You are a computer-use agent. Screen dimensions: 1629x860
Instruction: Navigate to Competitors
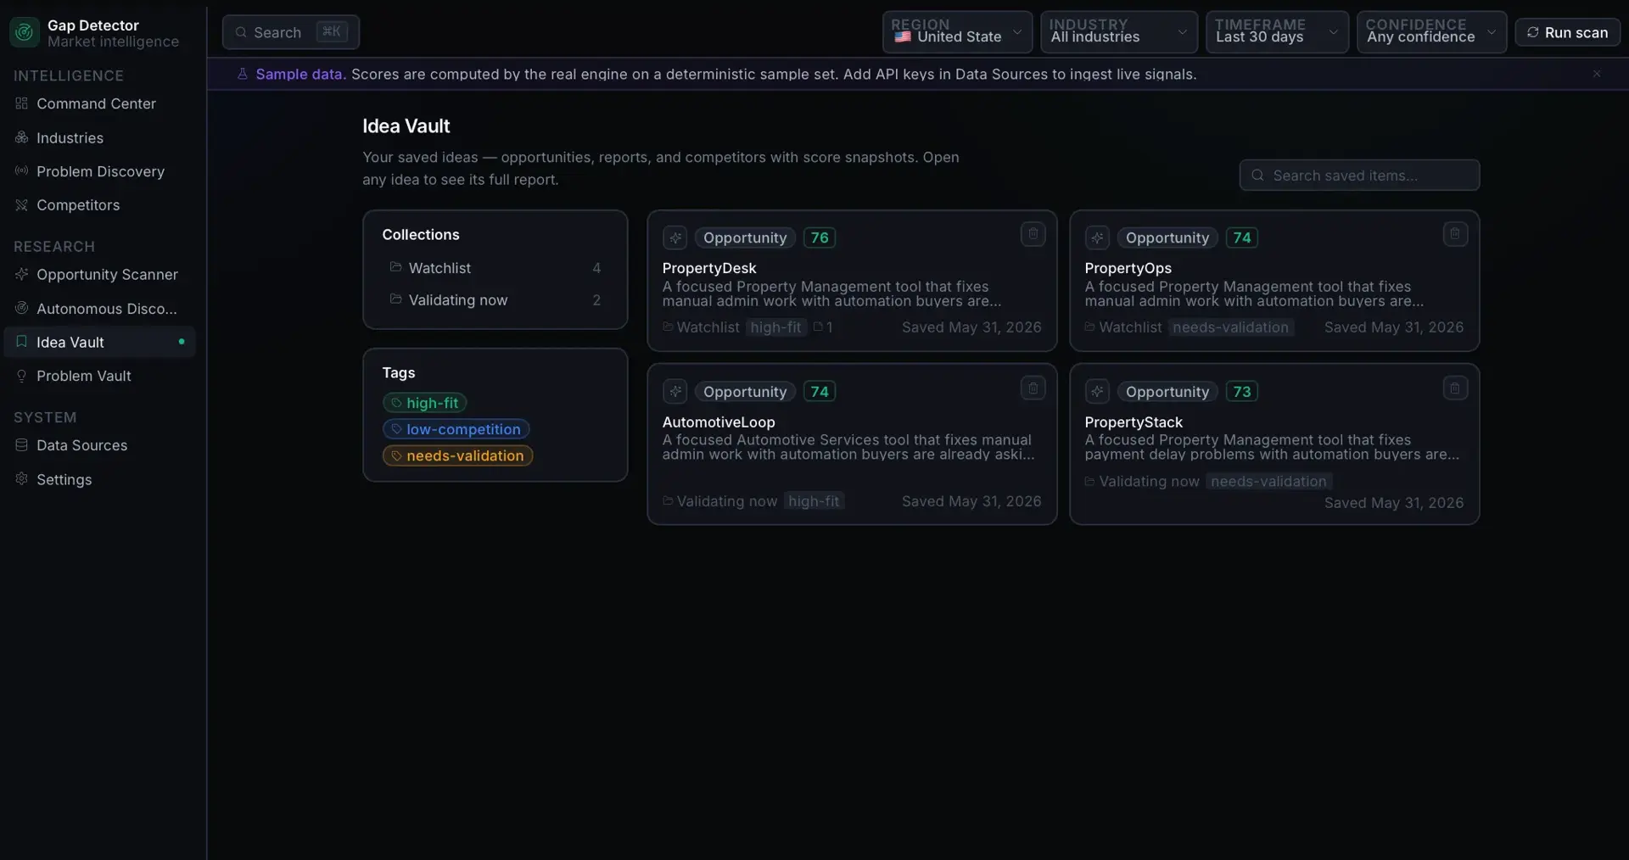pos(99,205)
